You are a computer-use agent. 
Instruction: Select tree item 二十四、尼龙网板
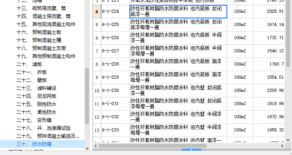[x=36, y=96]
